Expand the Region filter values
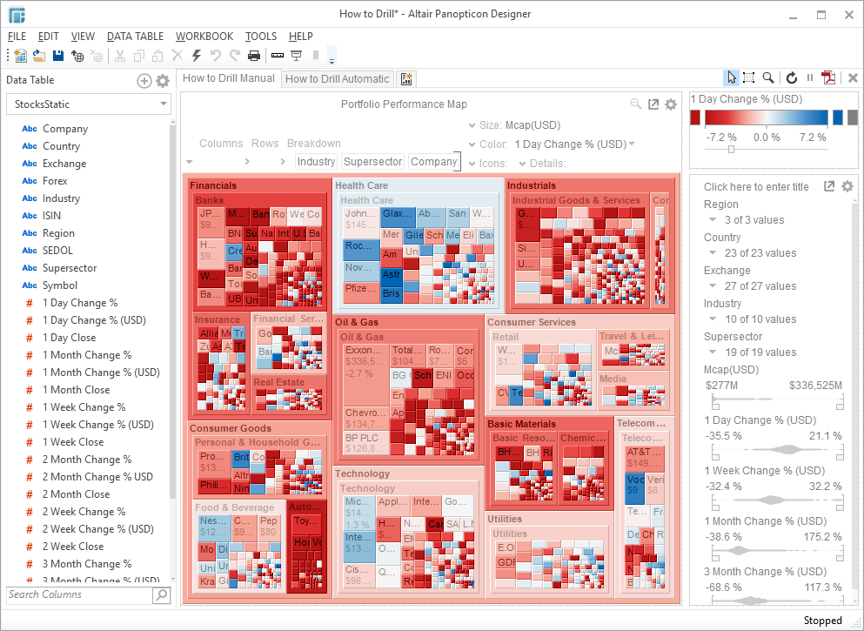The height and width of the screenshot is (631, 864). tap(713, 219)
